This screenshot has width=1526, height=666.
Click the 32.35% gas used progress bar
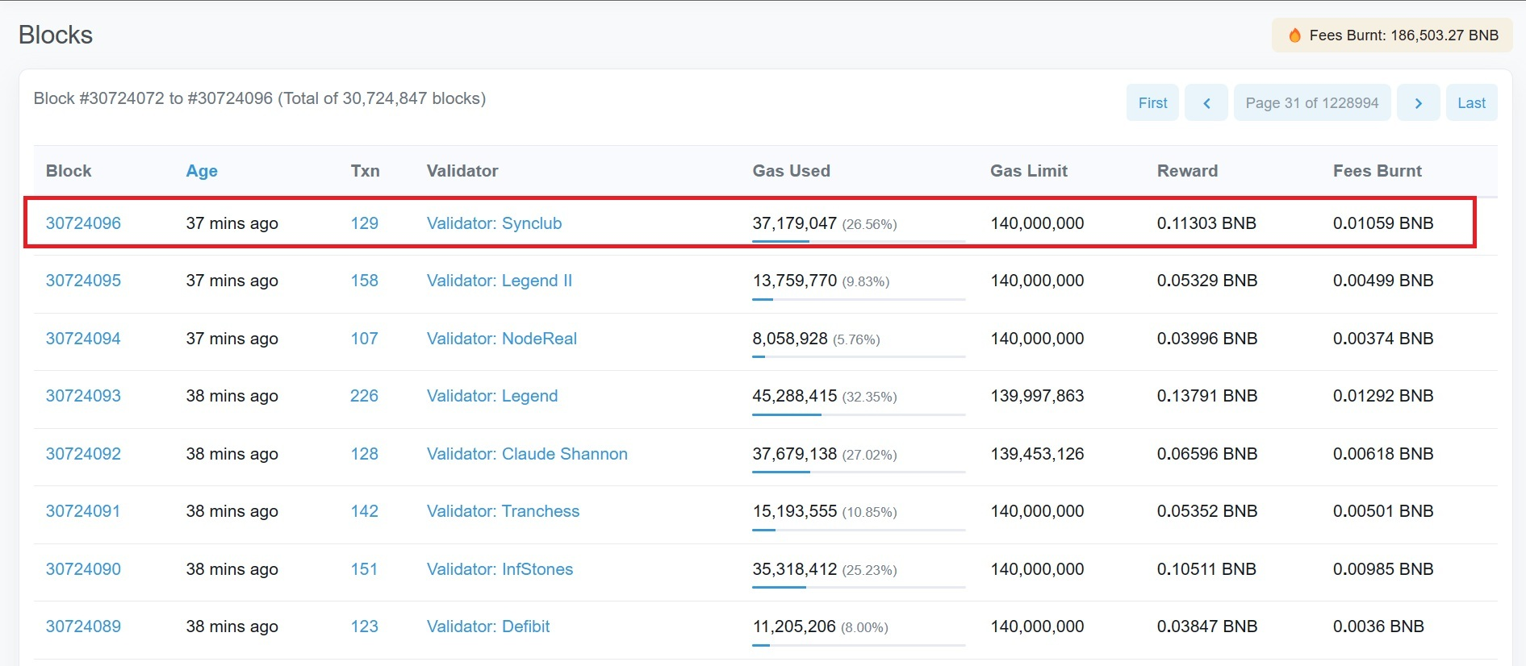tap(858, 414)
